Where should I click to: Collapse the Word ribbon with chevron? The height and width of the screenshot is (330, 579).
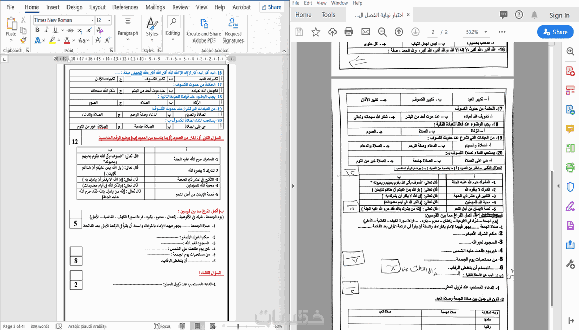[284, 51]
